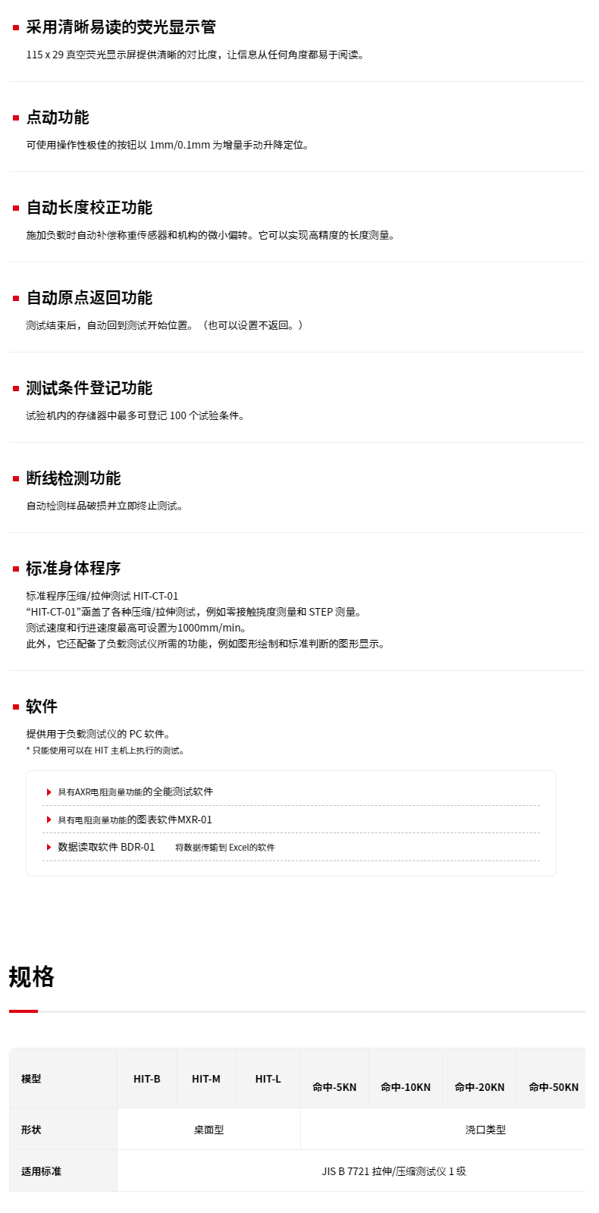Image resolution: width=599 pixels, height=1213 pixels.
Task: Click the red arrow beside AXR全能测试软件
Action: tap(49, 792)
